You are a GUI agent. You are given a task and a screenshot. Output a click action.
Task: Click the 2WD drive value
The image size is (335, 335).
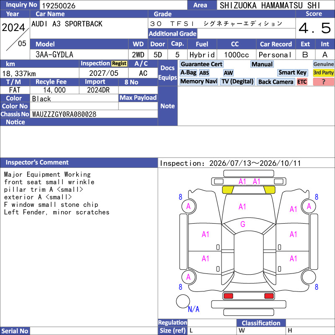(x=138, y=55)
